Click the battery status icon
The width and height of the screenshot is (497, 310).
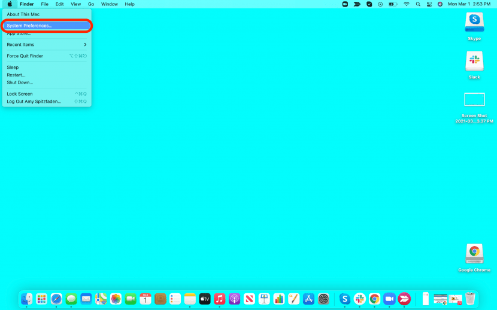tap(393, 4)
